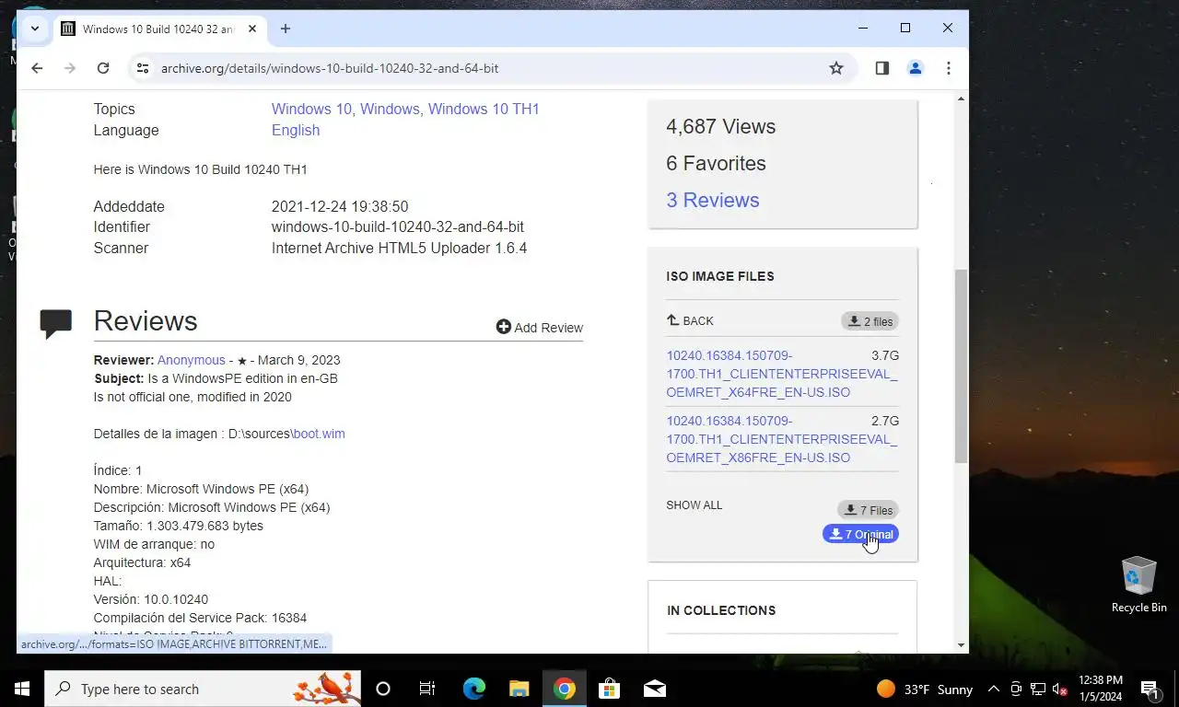Click the address bar URL
The width and height of the screenshot is (1179, 707).
(330, 68)
